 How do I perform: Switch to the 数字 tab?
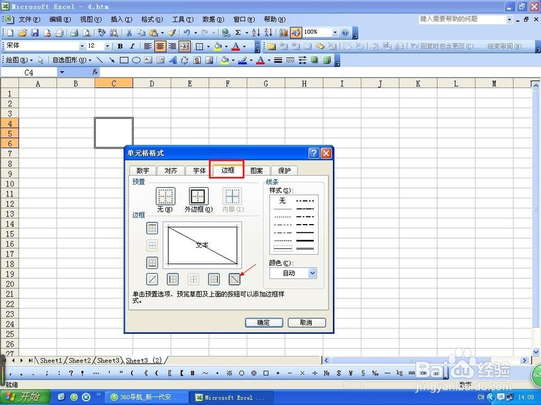click(x=143, y=171)
